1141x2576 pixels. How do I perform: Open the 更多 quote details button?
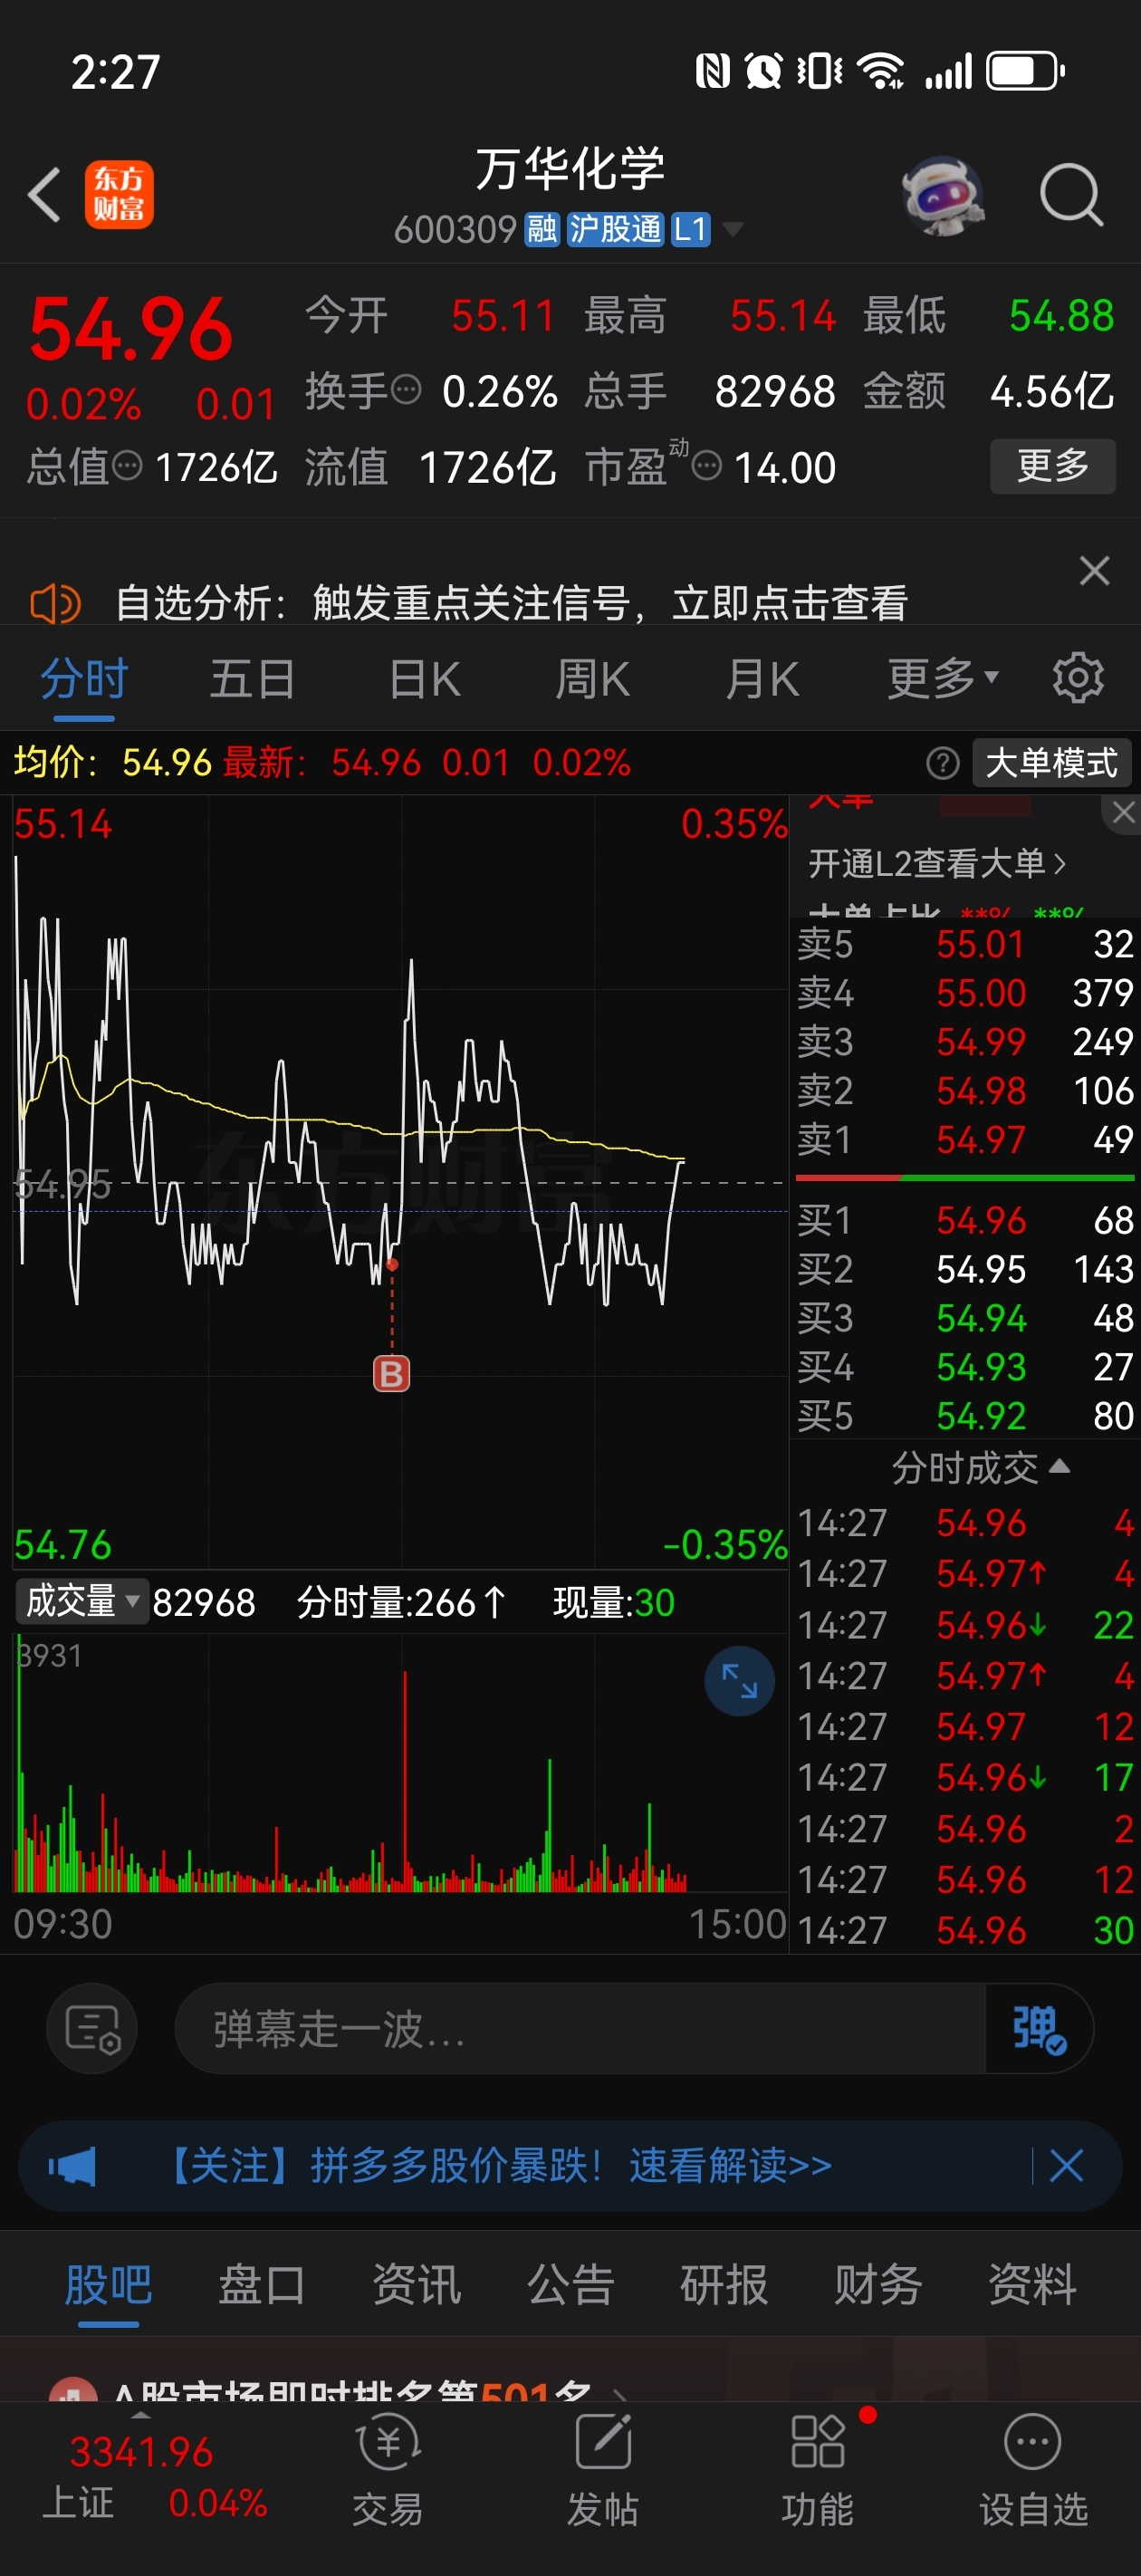pyautogui.click(x=1052, y=465)
